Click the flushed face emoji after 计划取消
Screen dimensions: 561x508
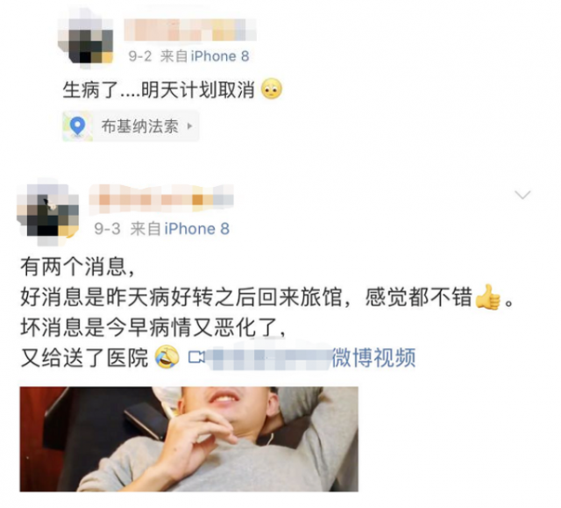272,89
